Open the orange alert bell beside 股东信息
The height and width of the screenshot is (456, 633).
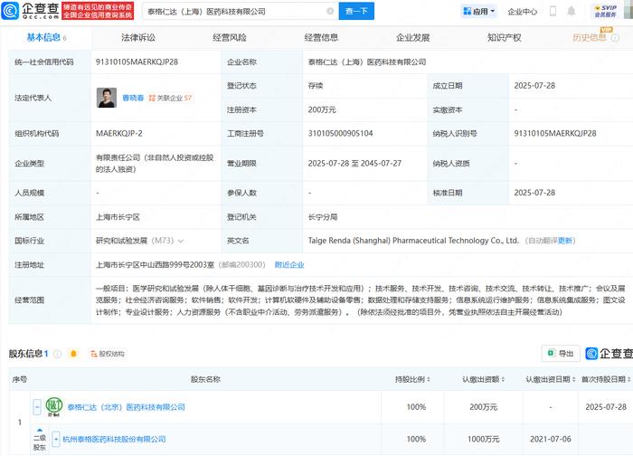point(73,354)
